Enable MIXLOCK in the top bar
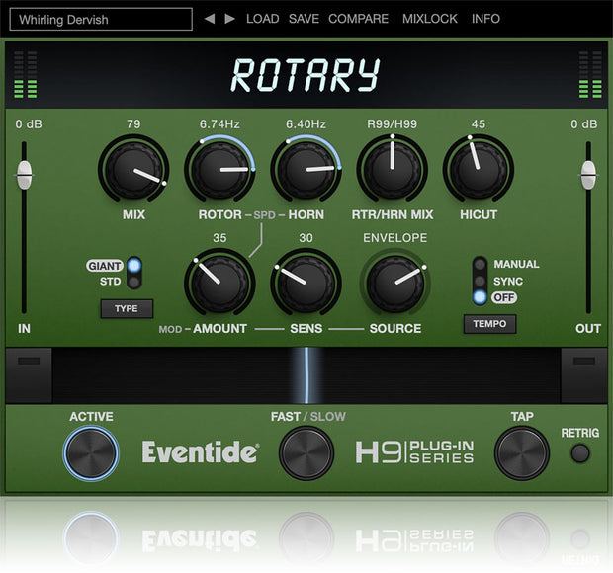The image size is (613, 573). [x=430, y=19]
